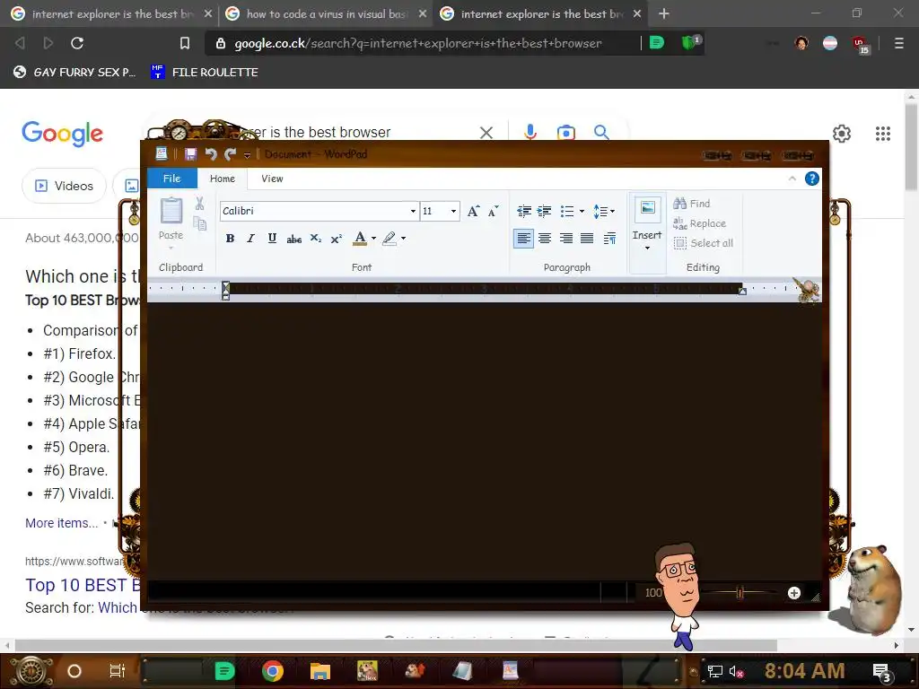This screenshot has height=689, width=919.
Task: Bookmark this page icon
Action: [x=185, y=43]
